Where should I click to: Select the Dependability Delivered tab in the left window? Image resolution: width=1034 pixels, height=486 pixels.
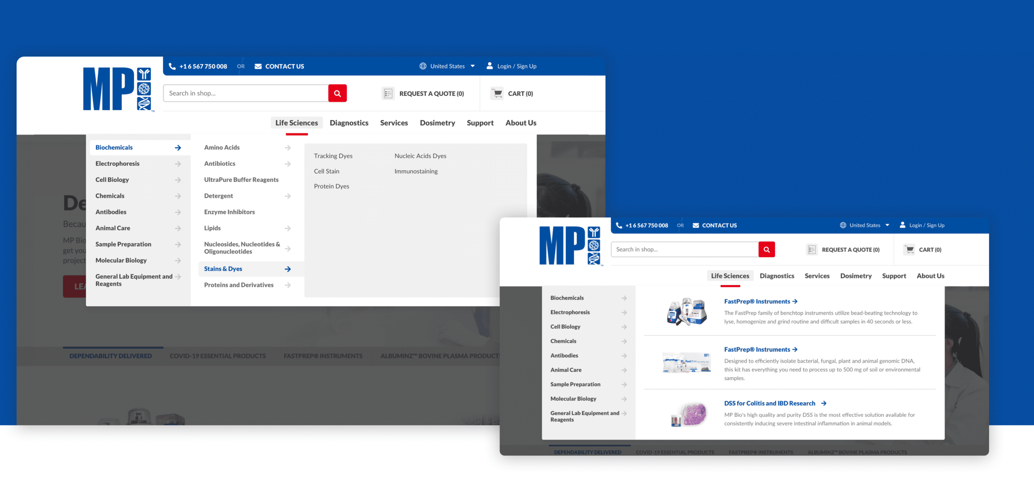(x=111, y=356)
